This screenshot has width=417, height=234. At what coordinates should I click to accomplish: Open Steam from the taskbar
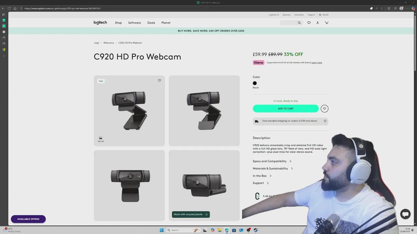255,230
